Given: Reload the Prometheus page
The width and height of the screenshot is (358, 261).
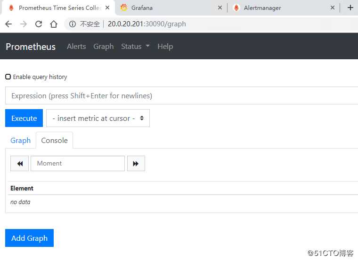Looking at the screenshot, I should (x=39, y=24).
